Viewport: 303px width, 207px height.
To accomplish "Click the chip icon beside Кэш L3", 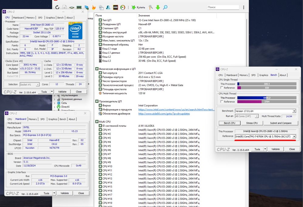I will tap(100, 61).
